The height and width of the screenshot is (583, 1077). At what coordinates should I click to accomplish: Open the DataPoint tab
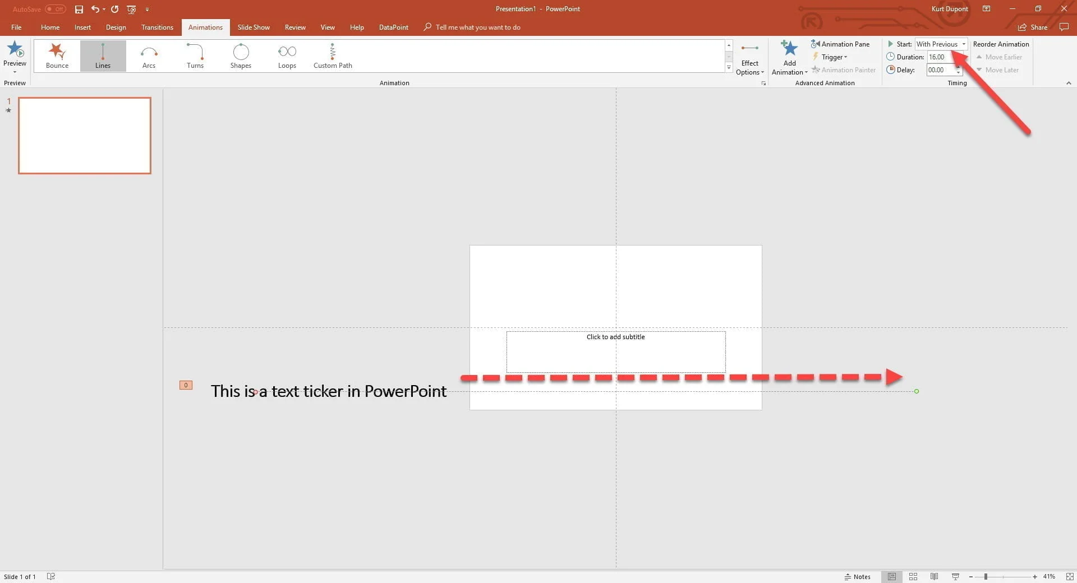[x=393, y=27]
